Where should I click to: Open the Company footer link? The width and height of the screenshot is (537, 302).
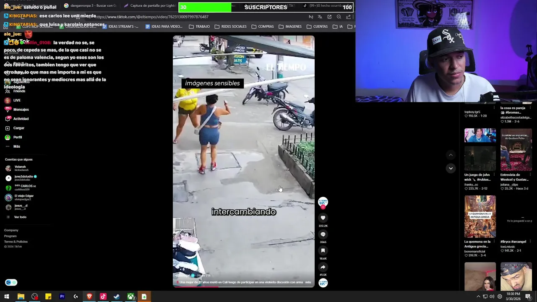point(11,230)
